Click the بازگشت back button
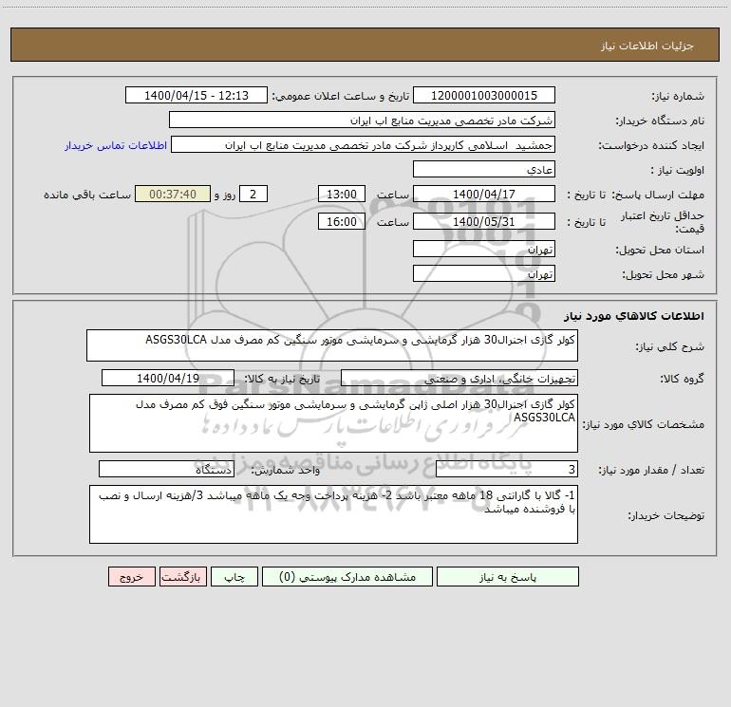Image resolution: width=731 pixels, height=707 pixels. [182, 576]
